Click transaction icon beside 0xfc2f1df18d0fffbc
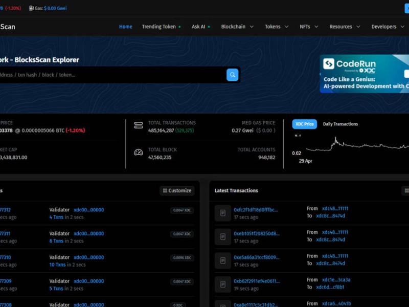409x307 pixels. (x=223, y=213)
